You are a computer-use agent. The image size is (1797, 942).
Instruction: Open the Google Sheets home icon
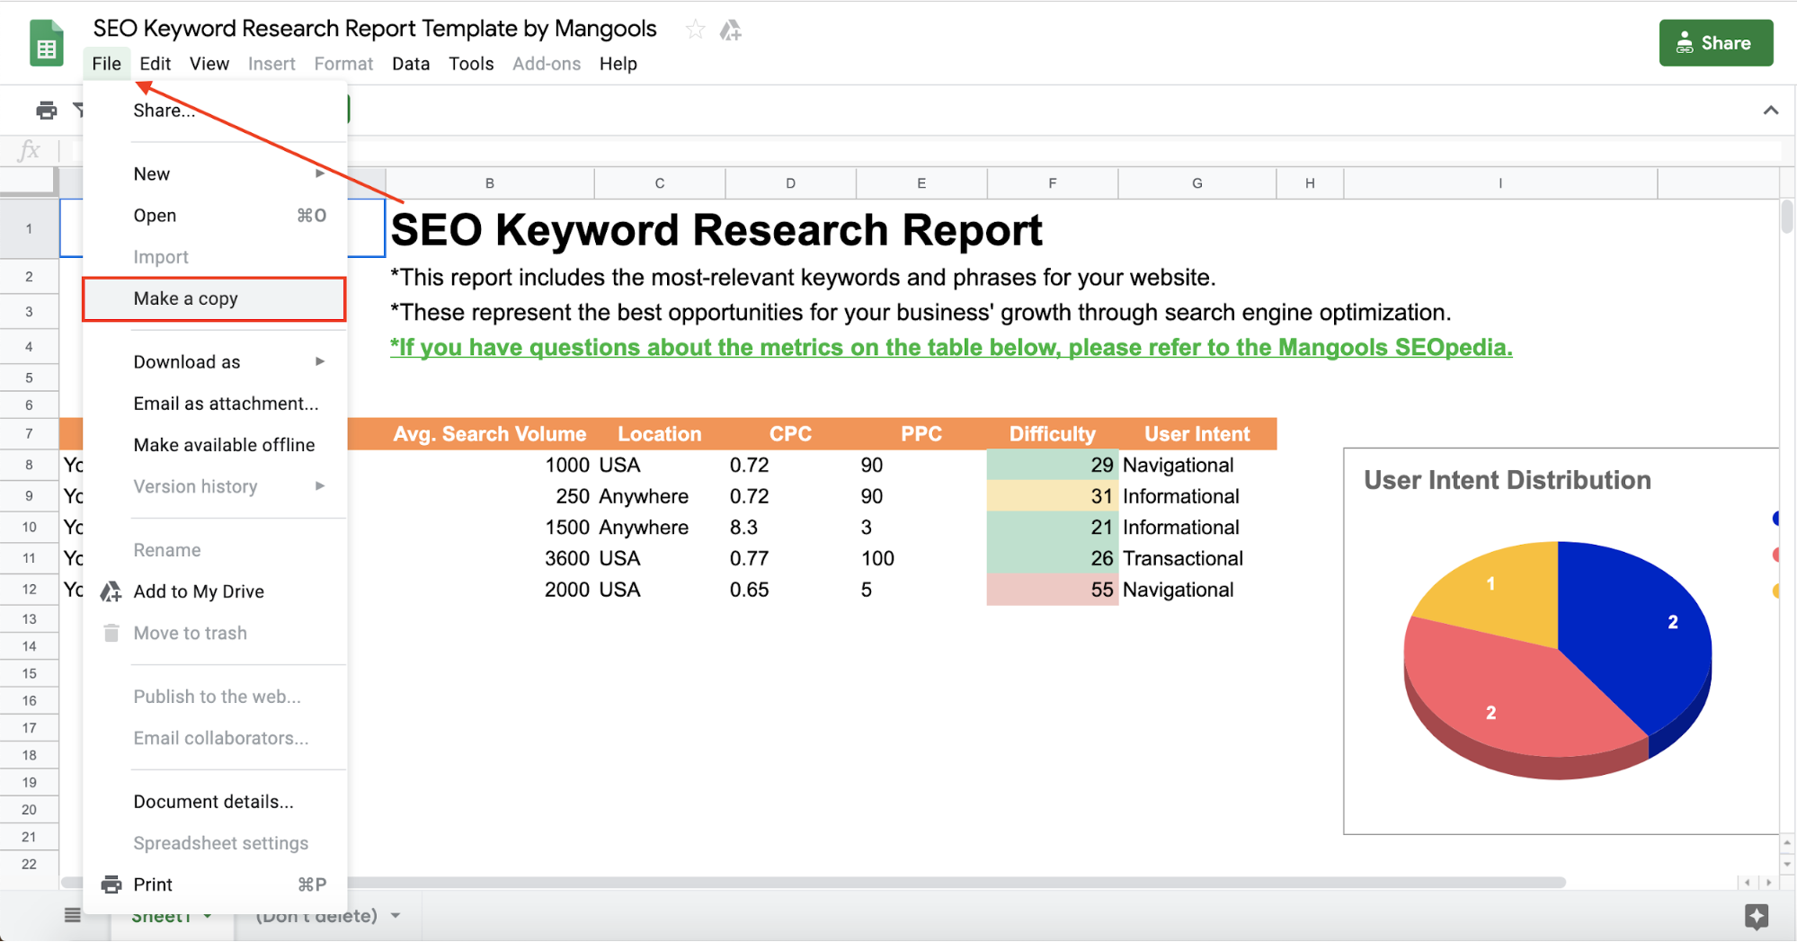point(46,43)
